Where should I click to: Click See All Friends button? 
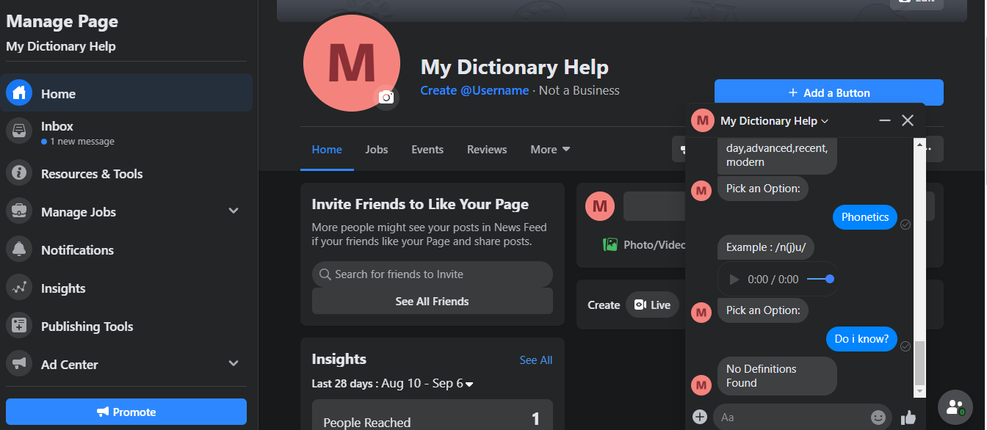click(432, 301)
